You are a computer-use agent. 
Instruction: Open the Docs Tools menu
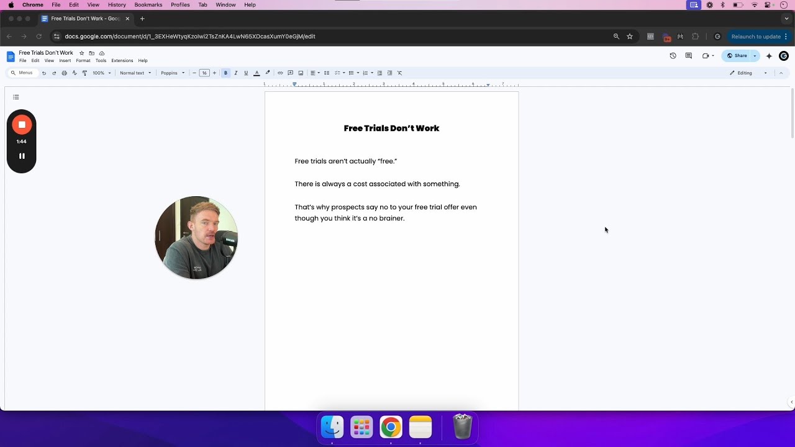tap(101, 61)
